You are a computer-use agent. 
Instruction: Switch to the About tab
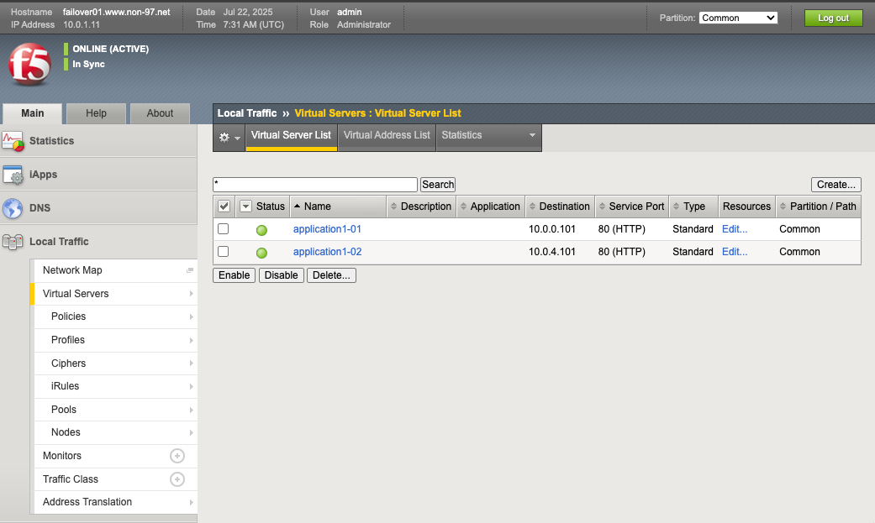click(160, 113)
